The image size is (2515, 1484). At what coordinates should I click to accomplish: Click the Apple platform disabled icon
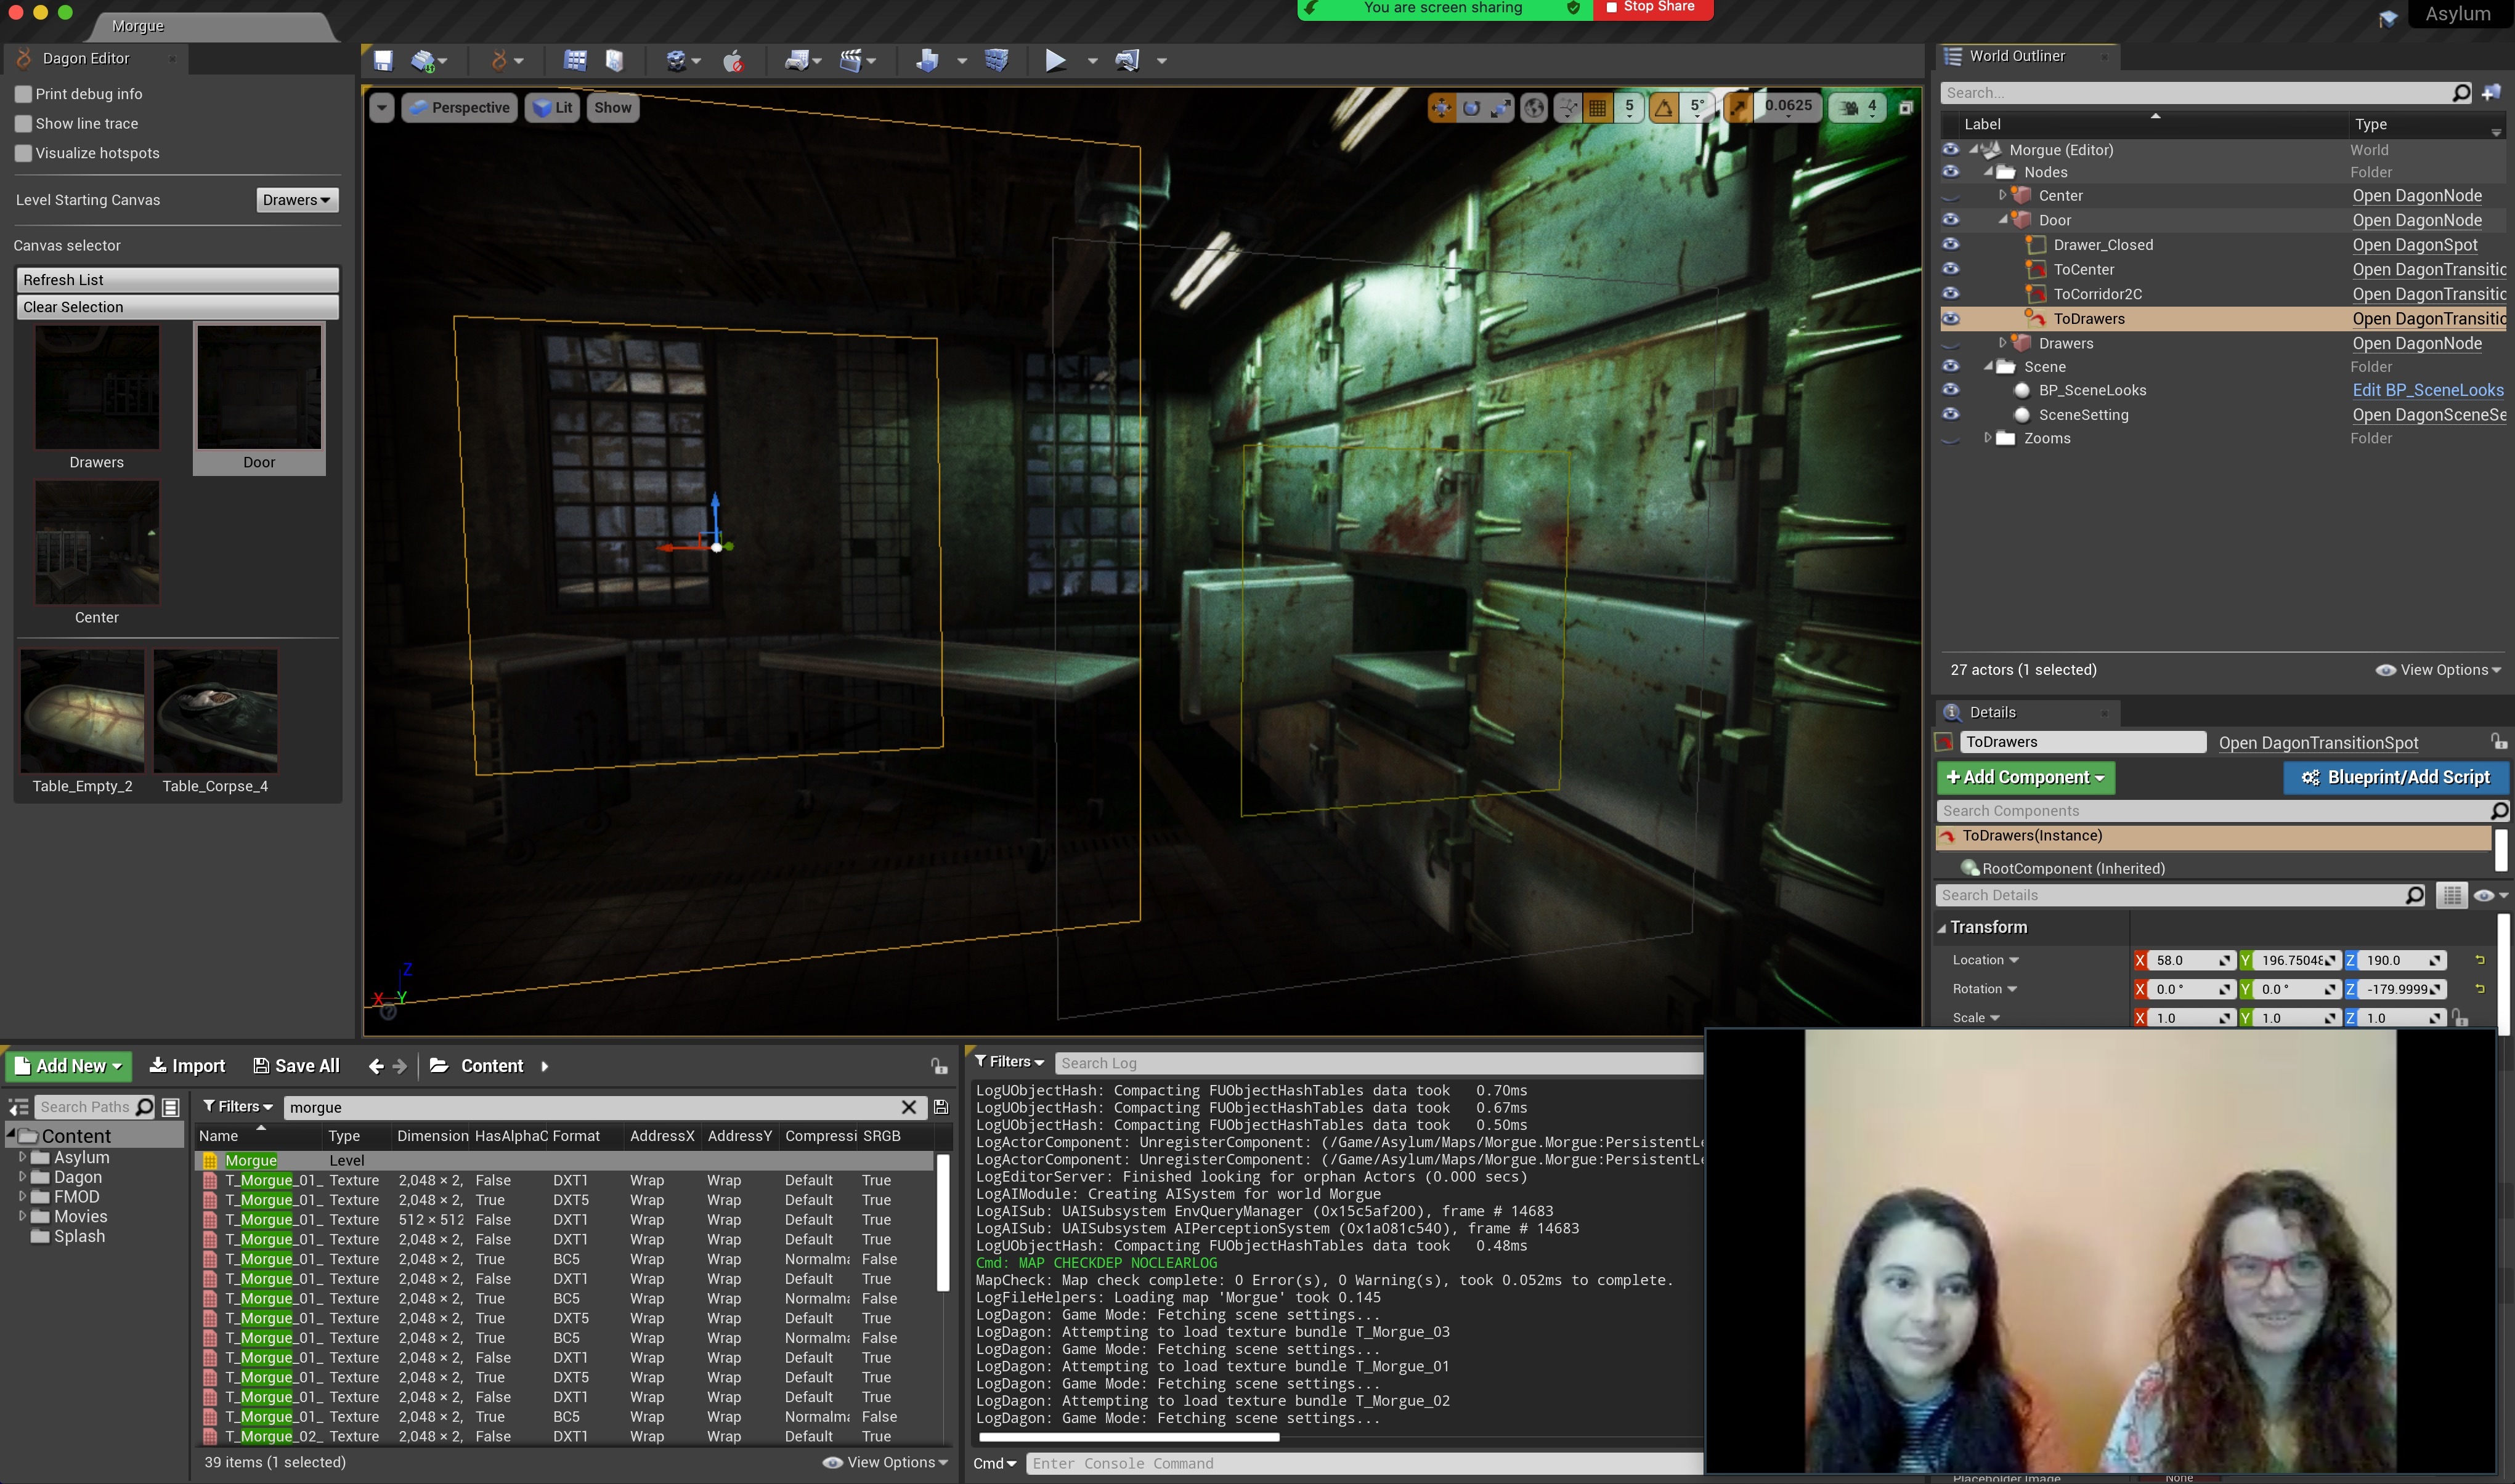click(x=733, y=61)
